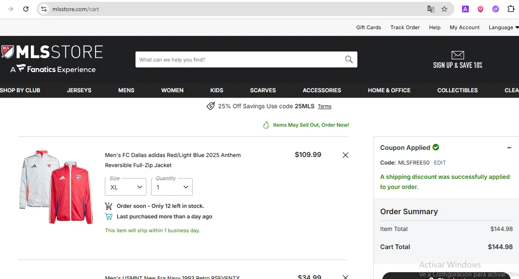Click the Item Total label

[x=394, y=229]
